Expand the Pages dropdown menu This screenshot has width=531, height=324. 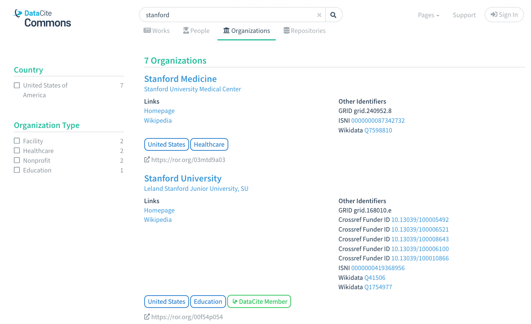429,15
